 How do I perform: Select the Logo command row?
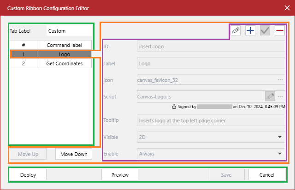point(64,54)
